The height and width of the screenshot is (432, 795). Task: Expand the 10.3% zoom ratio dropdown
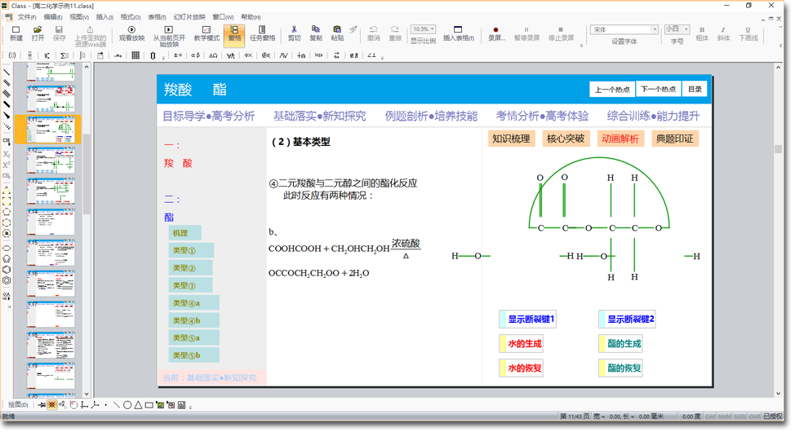[432, 29]
